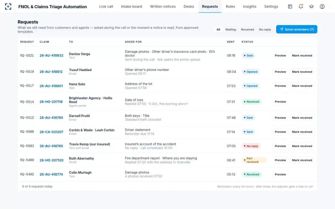Preview Yusuf Haddad's request
335x209 pixels.
pyautogui.click(x=280, y=72)
